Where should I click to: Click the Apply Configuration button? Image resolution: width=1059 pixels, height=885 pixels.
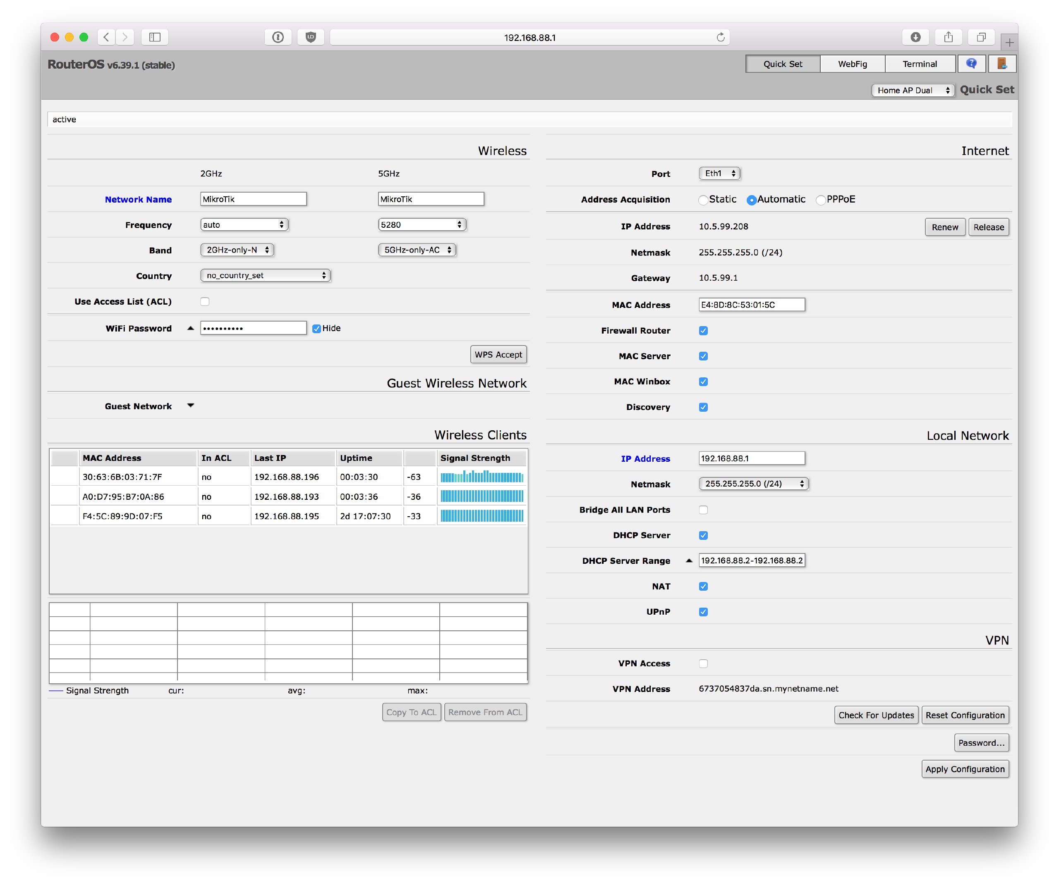click(965, 769)
